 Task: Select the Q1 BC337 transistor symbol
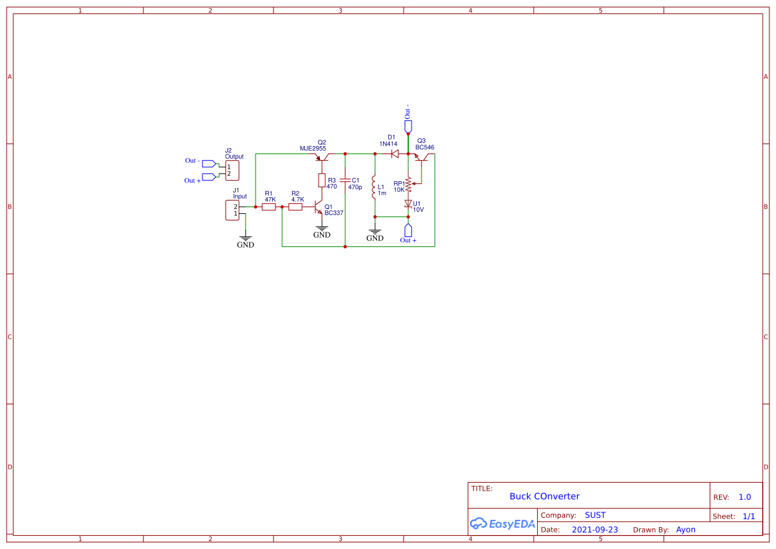318,206
